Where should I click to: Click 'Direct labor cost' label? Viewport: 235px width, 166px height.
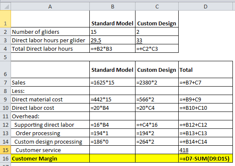[50, 108]
